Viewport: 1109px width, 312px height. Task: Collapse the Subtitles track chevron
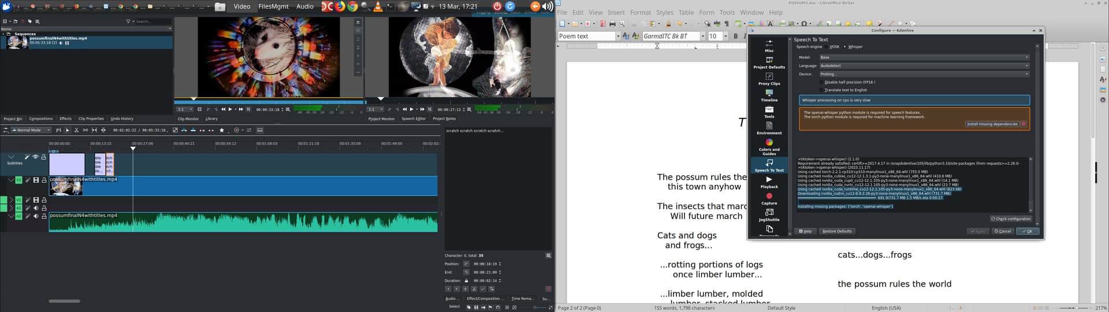[12, 156]
